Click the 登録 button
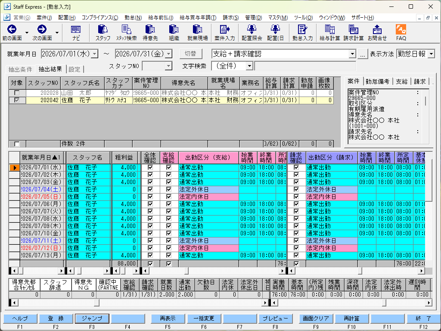441x331 pixels. point(56,319)
